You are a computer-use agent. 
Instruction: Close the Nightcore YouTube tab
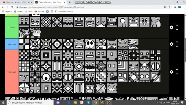coord(32,2)
